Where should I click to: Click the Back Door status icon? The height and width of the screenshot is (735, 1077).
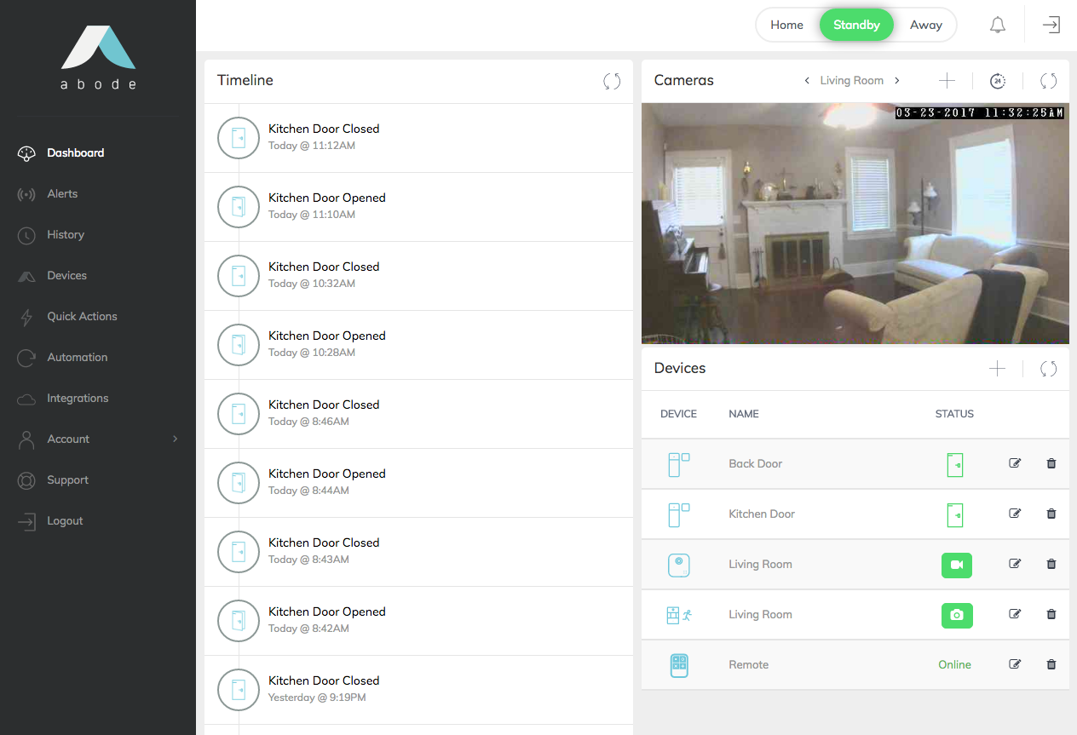(x=955, y=465)
